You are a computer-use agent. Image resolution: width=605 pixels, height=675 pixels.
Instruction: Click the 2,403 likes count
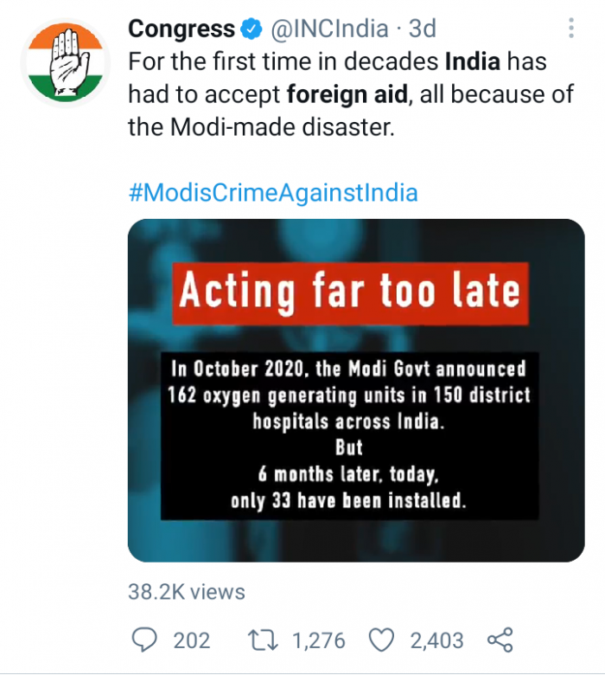click(436, 640)
